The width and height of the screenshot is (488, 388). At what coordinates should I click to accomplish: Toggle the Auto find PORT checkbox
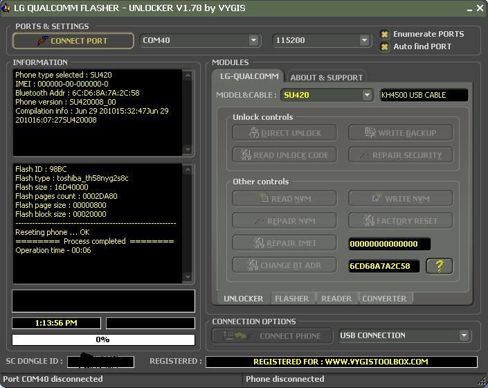click(385, 46)
